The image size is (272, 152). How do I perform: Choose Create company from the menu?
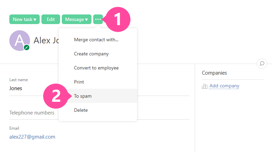(91, 54)
